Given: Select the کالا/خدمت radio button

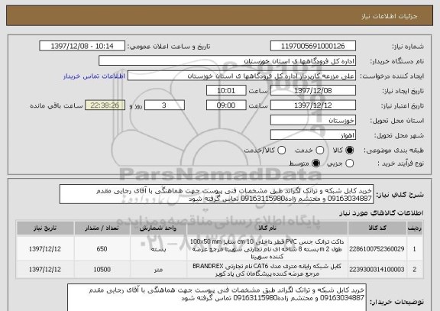Looking at the screenshot, I should (x=281, y=151).
